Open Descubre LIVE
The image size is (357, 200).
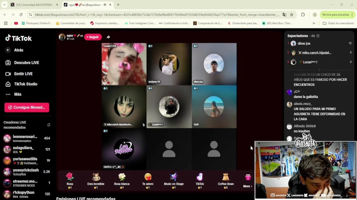(22, 62)
